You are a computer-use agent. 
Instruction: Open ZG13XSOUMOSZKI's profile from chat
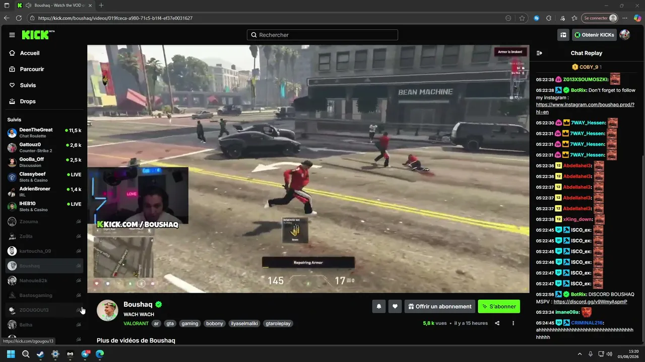(585, 79)
